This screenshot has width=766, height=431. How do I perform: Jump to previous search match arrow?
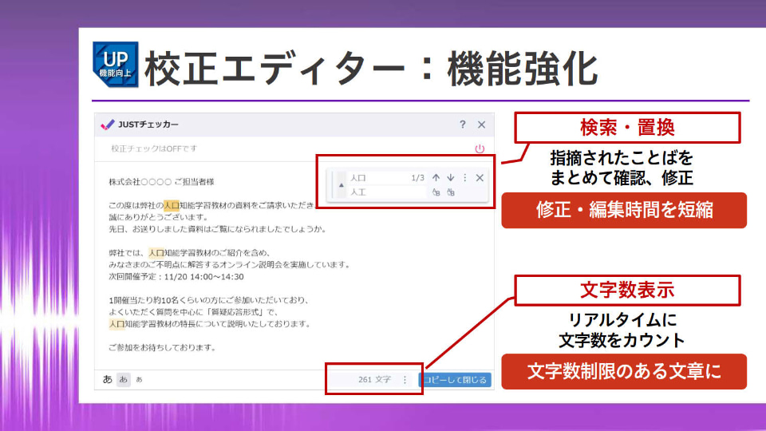point(436,178)
